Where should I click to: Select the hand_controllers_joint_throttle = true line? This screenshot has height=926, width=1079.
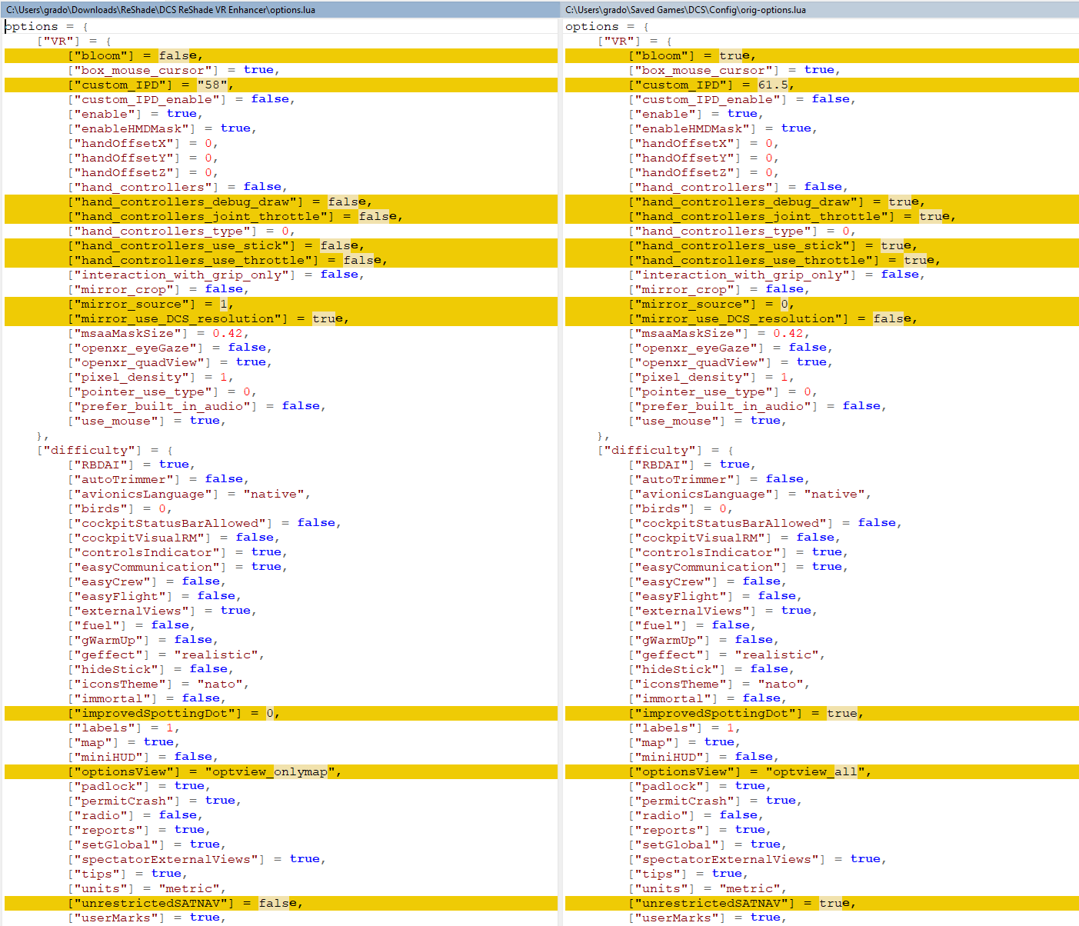821,216
